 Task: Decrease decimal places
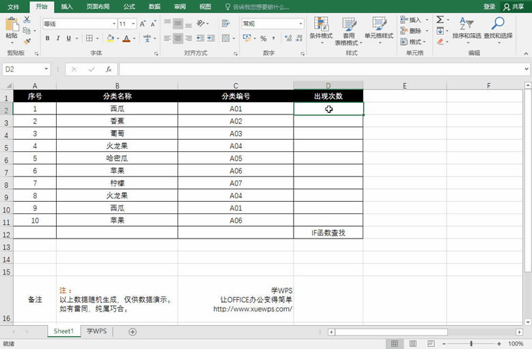(x=299, y=38)
